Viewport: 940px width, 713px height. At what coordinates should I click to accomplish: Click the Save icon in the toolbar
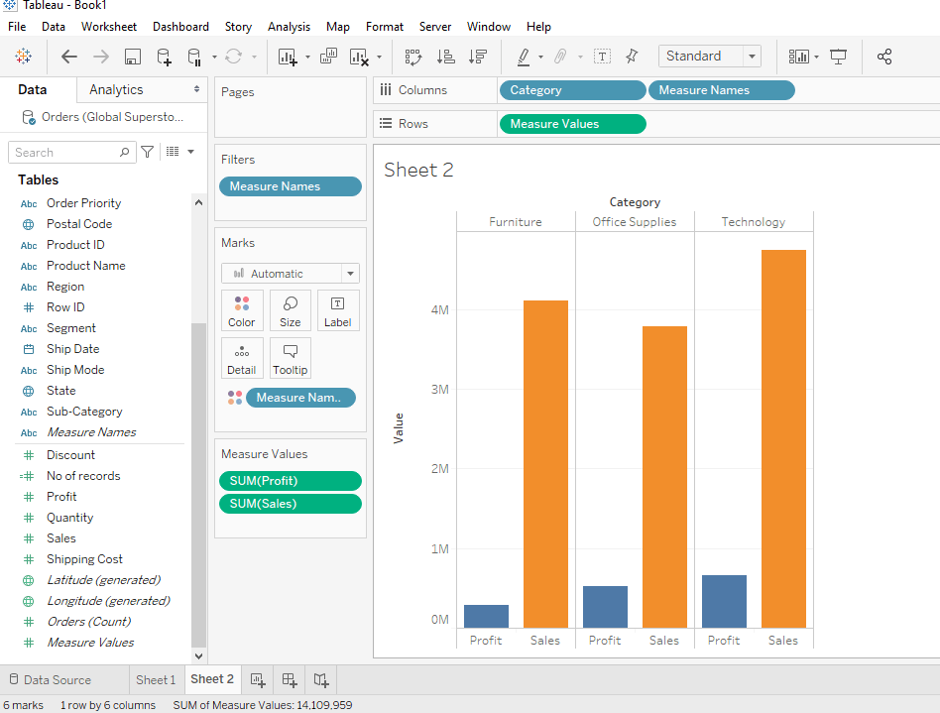(x=132, y=57)
